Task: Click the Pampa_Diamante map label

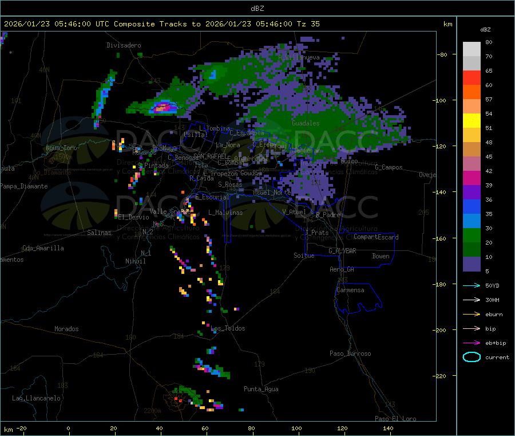Action: 24,186
